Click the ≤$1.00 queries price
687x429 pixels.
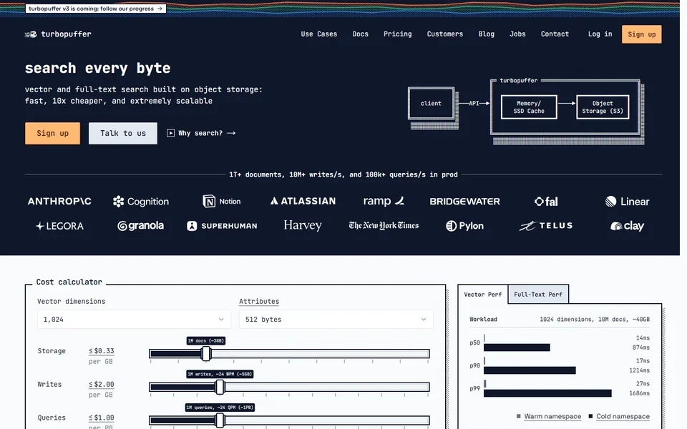tap(101, 418)
